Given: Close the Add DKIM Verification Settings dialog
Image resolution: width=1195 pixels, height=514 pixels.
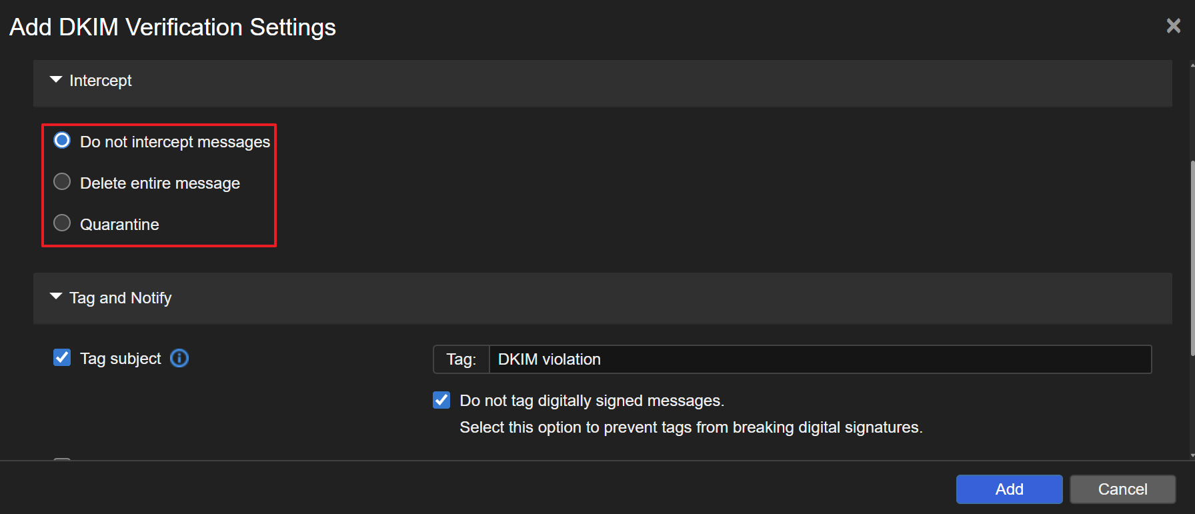Looking at the screenshot, I should (x=1173, y=26).
